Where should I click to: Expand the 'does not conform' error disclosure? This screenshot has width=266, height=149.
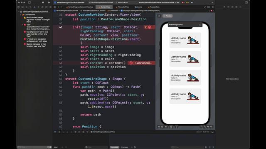pos(23,25)
